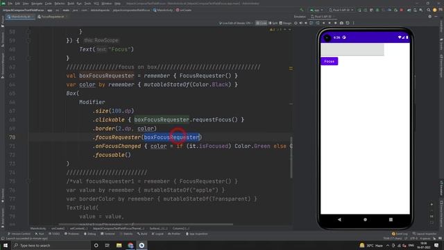Image resolution: width=444 pixels, height=250 pixels.
Task: Open the Refactor menu
Action: tap(60, 3)
